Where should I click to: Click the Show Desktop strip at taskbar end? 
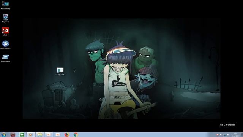tap(241, 135)
